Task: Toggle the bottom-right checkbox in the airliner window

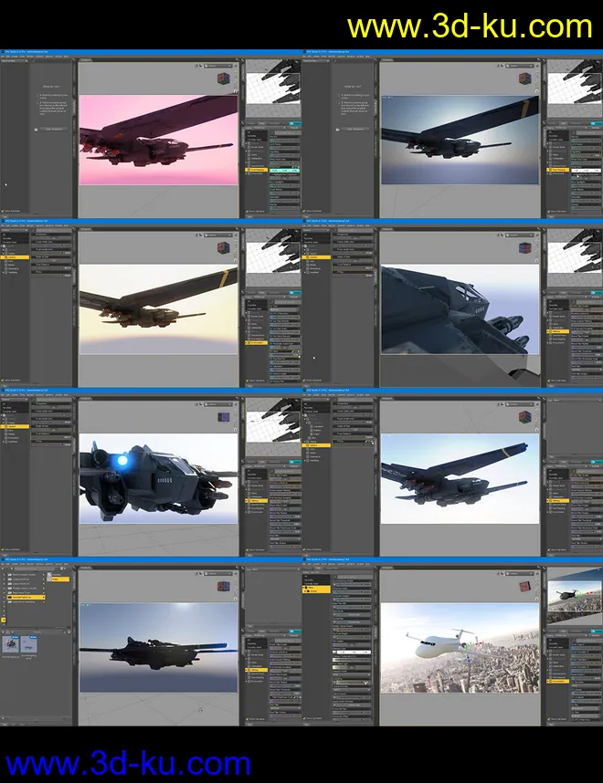Action: pos(549,718)
